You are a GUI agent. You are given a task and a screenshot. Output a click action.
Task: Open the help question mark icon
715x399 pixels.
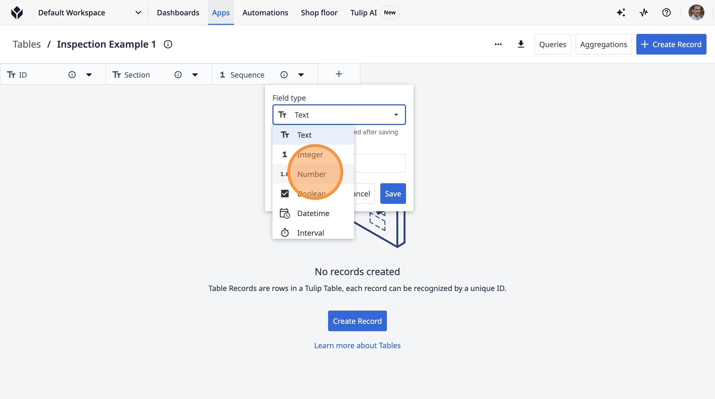click(x=666, y=12)
